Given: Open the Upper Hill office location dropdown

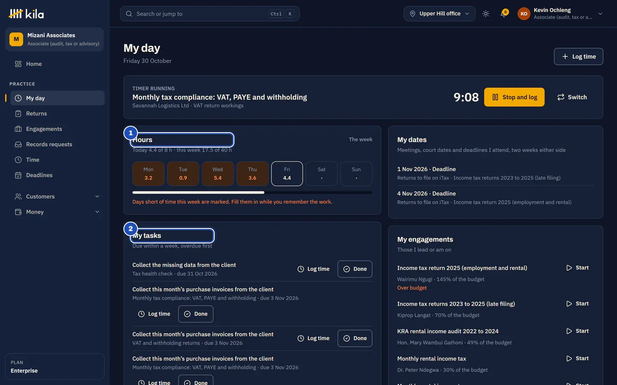Looking at the screenshot, I should (440, 14).
